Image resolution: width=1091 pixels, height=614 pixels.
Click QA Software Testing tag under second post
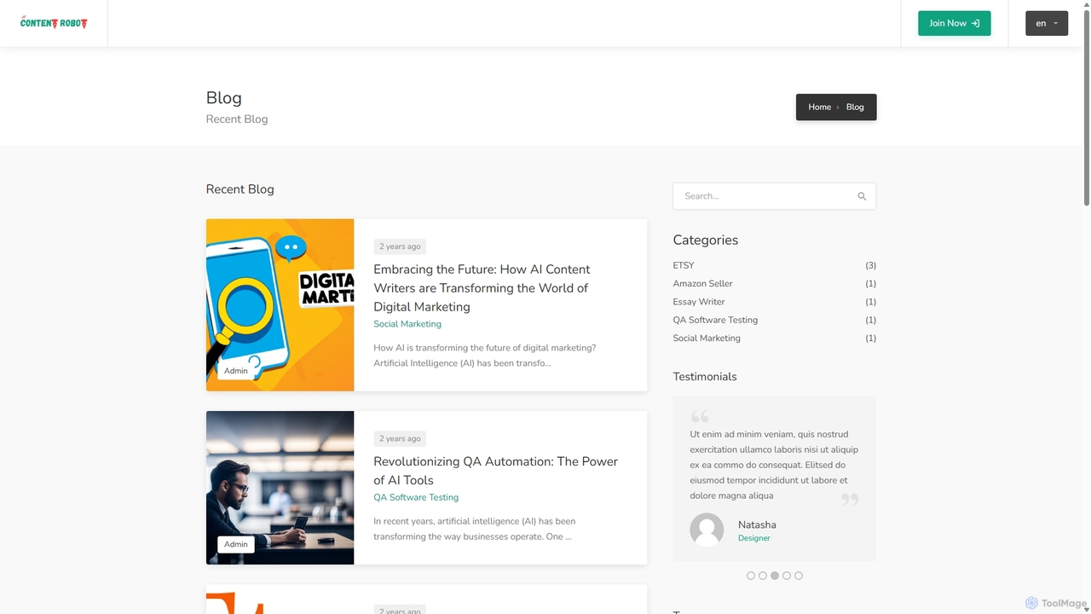[x=416, y=497]
